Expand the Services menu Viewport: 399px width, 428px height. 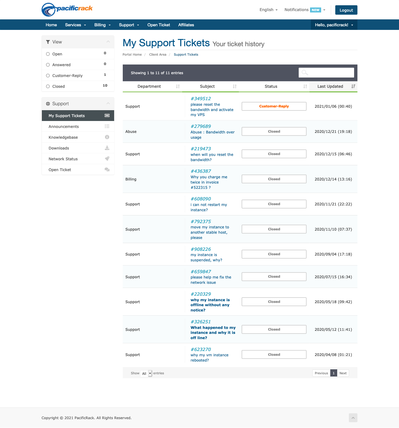75,25
